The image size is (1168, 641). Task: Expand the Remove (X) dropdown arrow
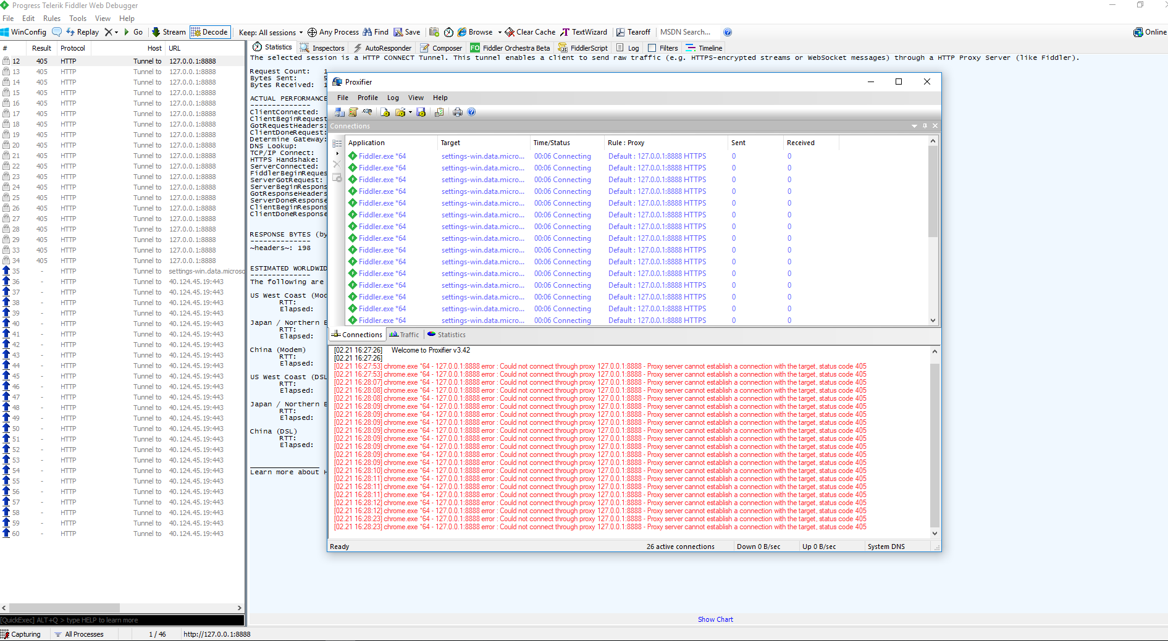point(116,32)
